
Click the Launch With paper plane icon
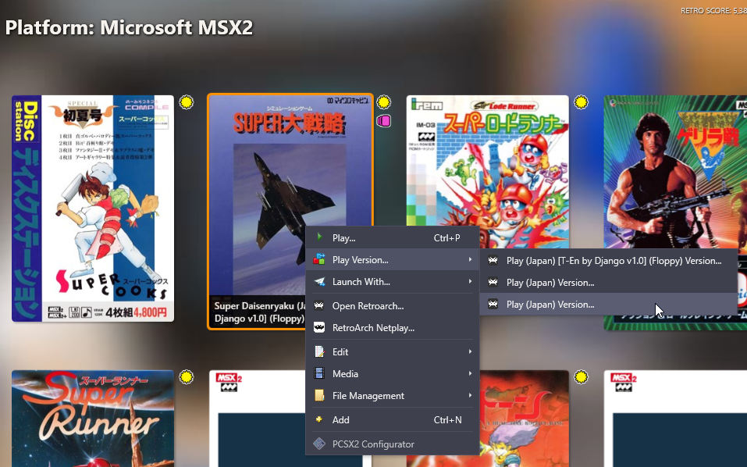tap(319, 281)
